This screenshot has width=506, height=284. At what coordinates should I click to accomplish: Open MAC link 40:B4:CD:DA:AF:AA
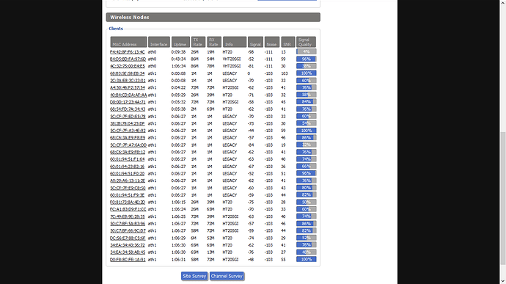pyautogui.click(x=128, y=95)
